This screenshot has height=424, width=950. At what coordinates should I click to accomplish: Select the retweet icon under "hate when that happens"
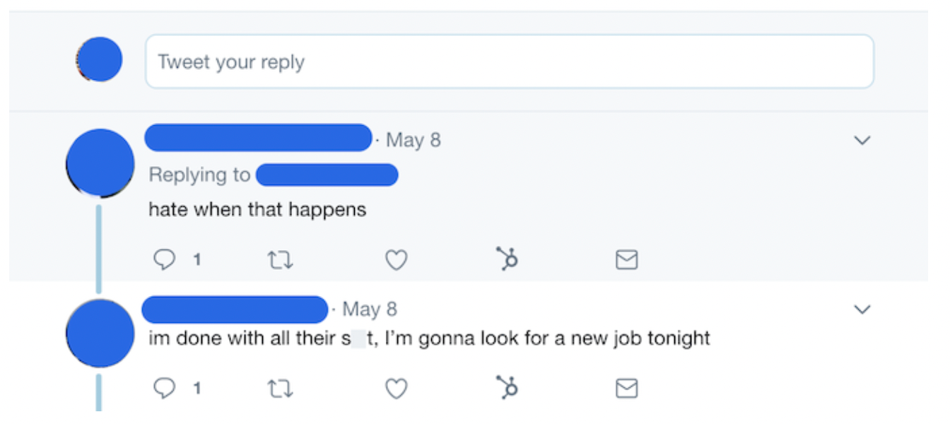[281, 259]
